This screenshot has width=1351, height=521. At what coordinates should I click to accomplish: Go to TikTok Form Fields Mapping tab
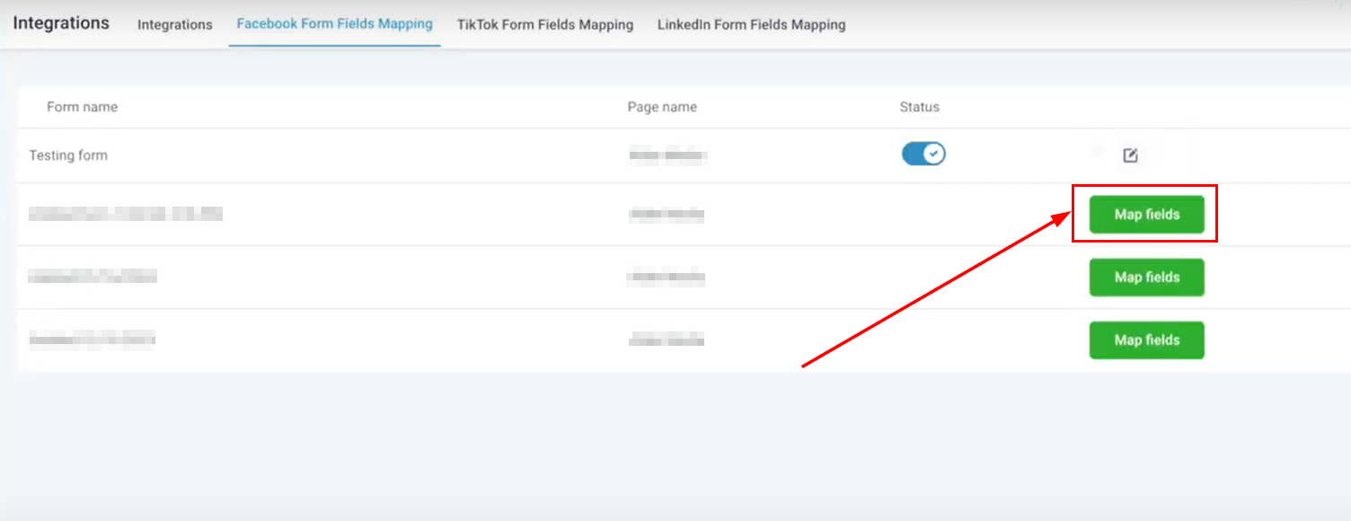pyautogui.click(x=545, y=24)
